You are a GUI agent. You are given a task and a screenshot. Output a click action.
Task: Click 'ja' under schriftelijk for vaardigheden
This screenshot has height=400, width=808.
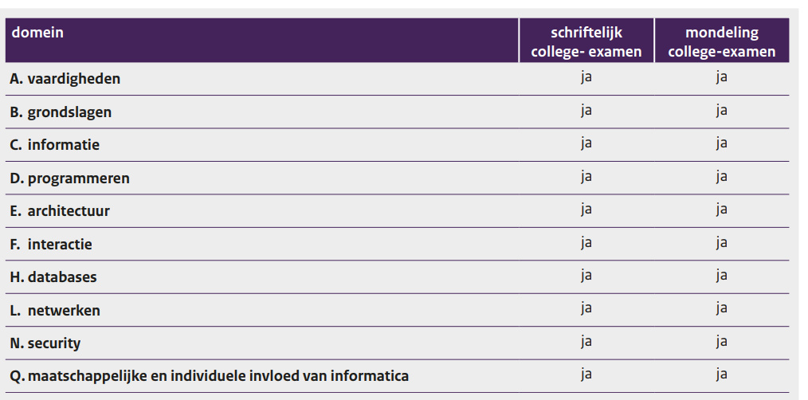586,77
